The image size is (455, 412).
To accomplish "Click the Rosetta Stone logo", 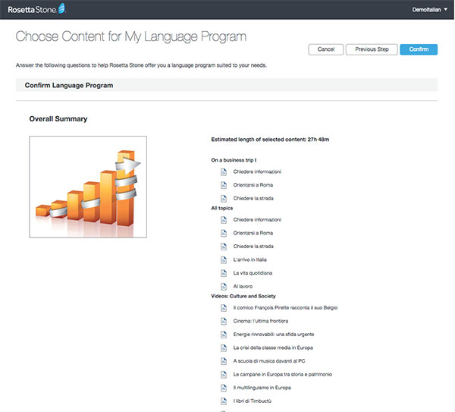I will [x=37, y=9].
